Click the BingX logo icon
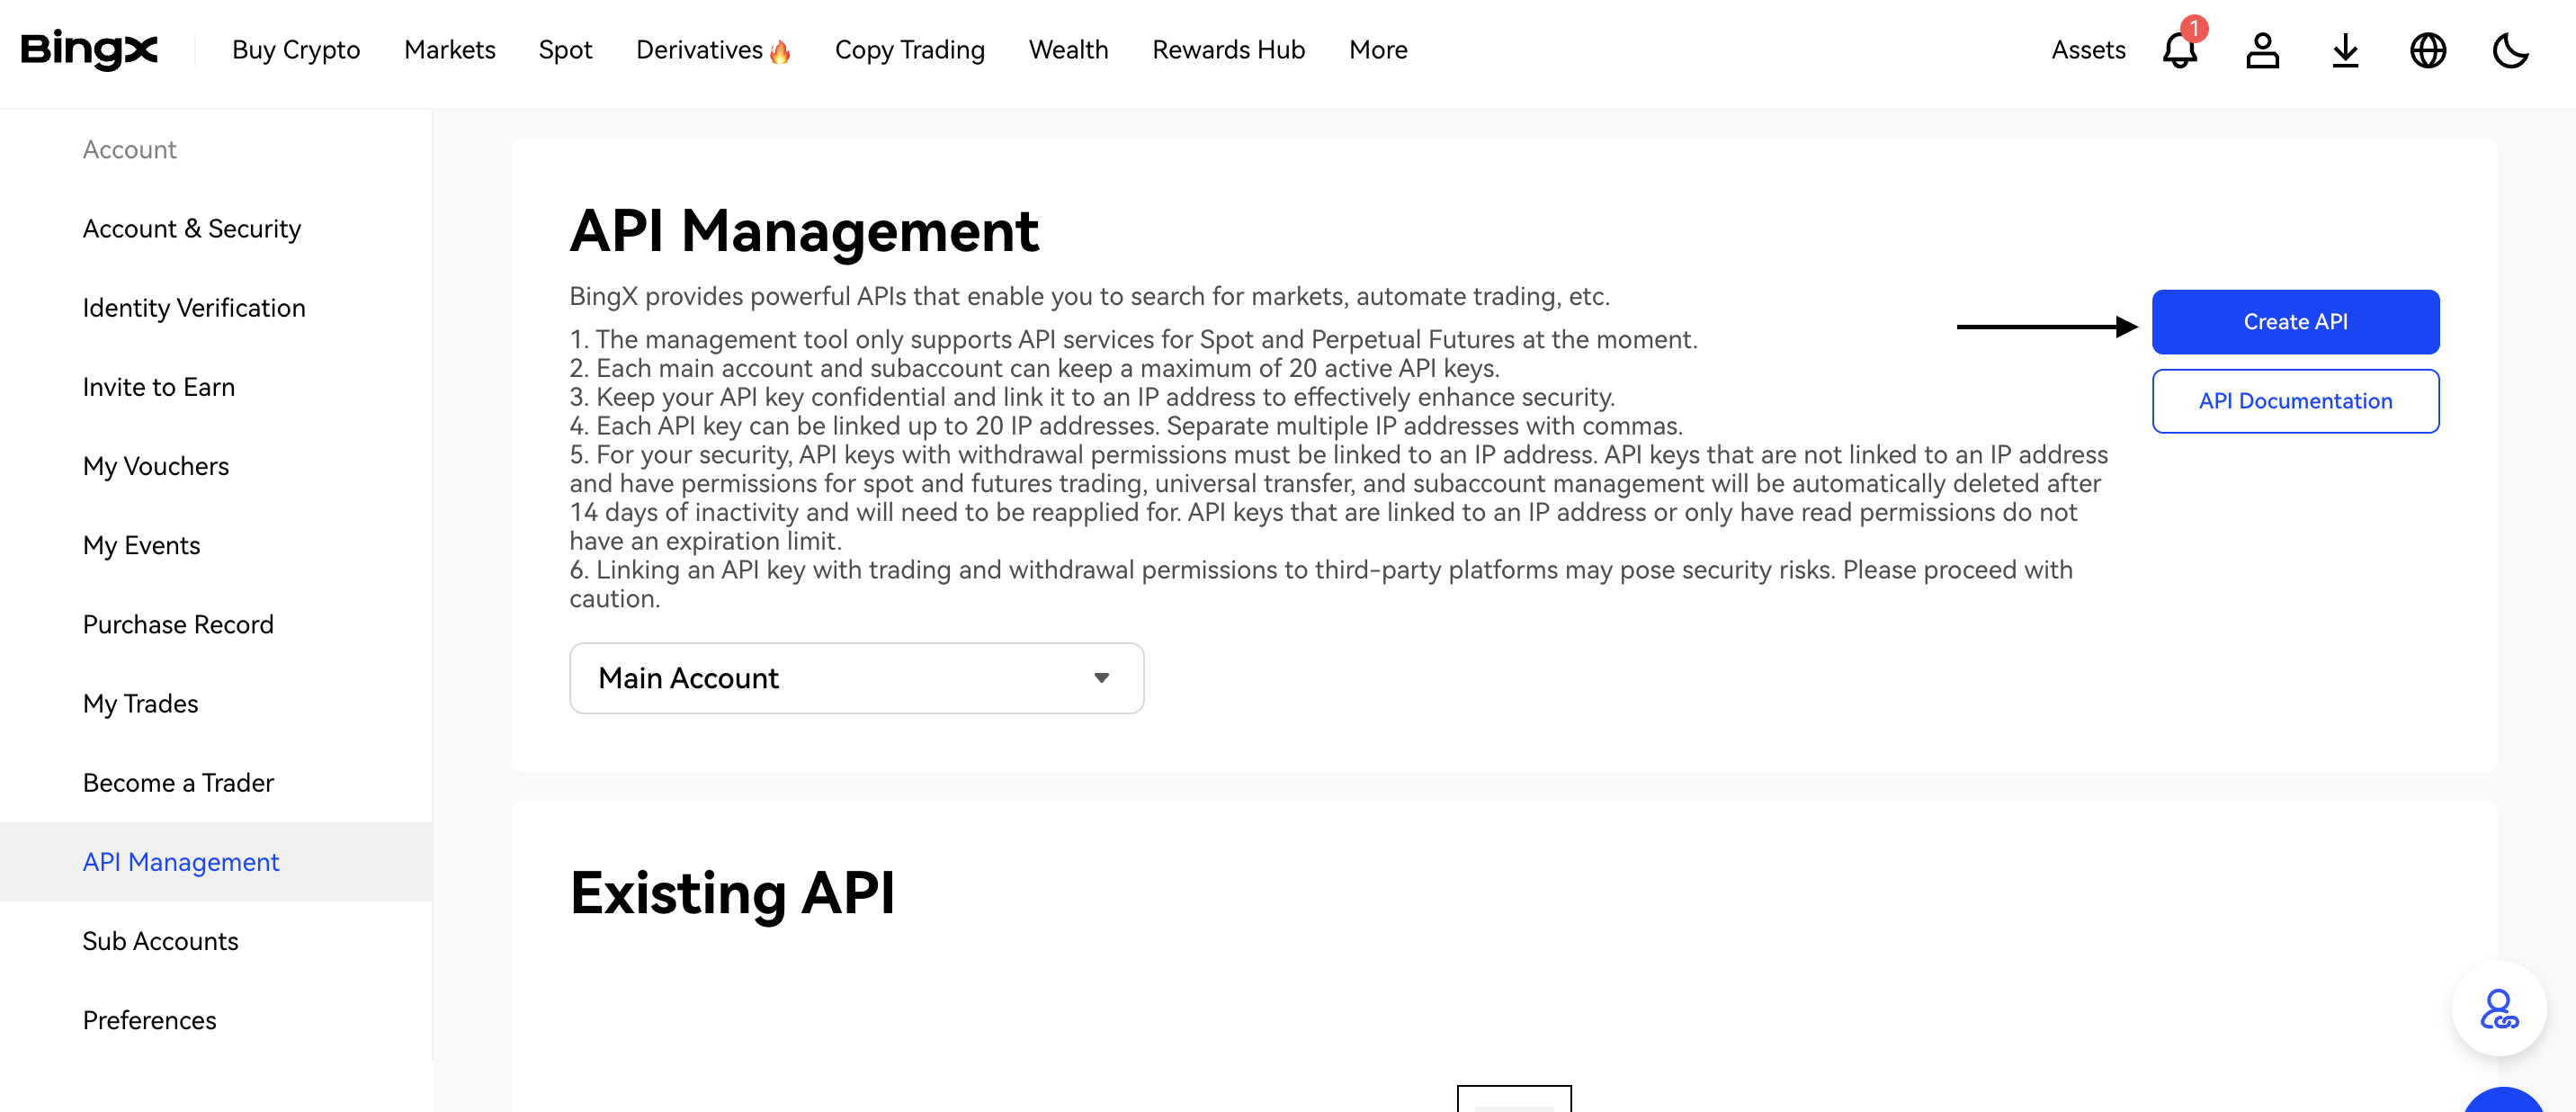 [92, 48]
